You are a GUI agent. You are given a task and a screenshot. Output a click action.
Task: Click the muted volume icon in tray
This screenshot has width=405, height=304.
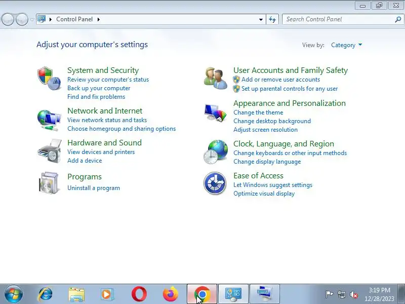pos(353,294)
